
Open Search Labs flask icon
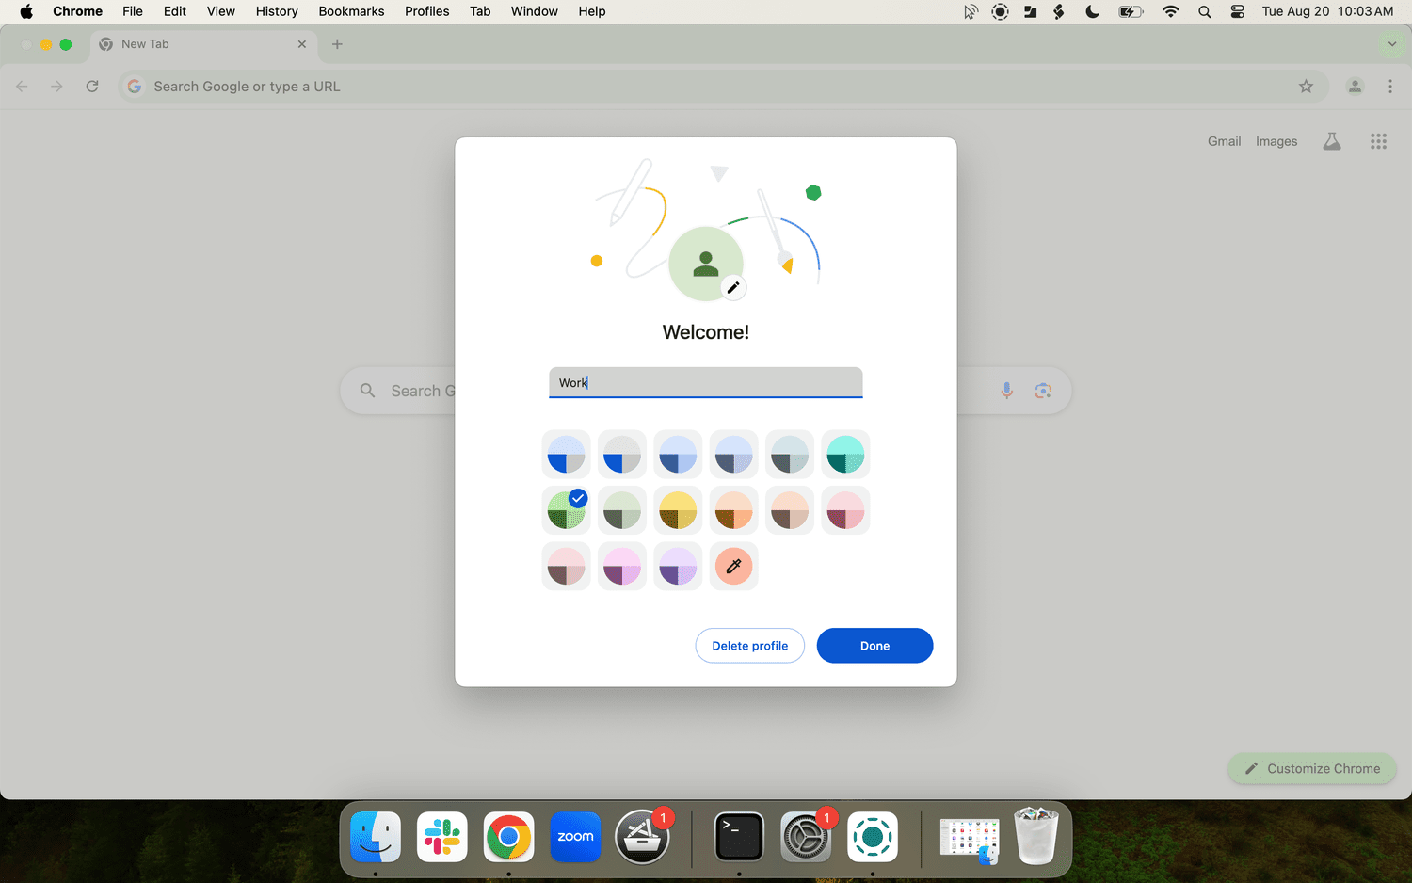click(x=1331, y=141)
